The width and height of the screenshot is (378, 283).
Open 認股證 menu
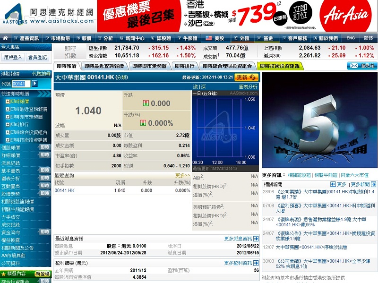[x=161, y=38]
